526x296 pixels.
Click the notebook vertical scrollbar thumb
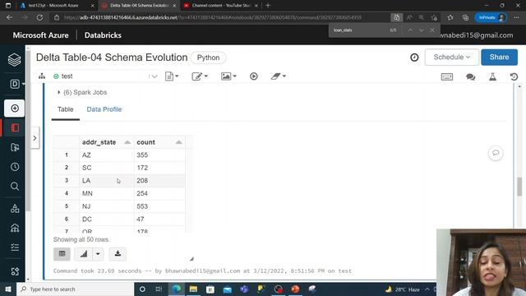pyautogui.click(x=519, y=187)
